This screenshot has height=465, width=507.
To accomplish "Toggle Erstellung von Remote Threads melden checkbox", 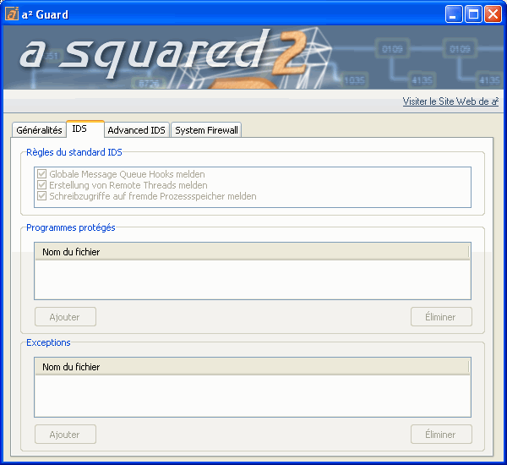I will (41, 185).
